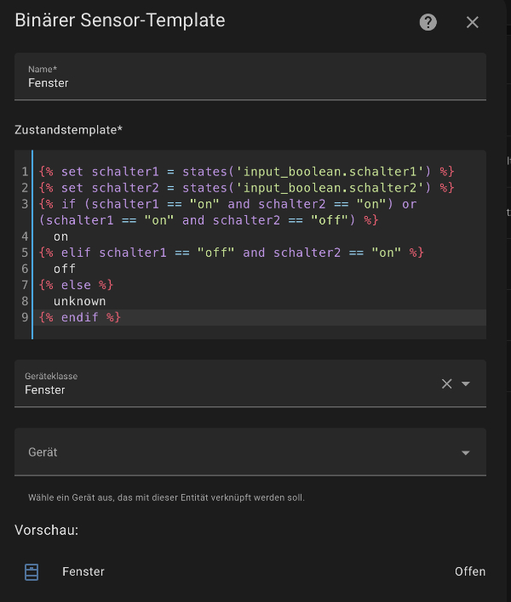Click line number 1 in the editor gutter
Image resolution: width=511 pixels, height=602 pixels.
tap(26, 172)
